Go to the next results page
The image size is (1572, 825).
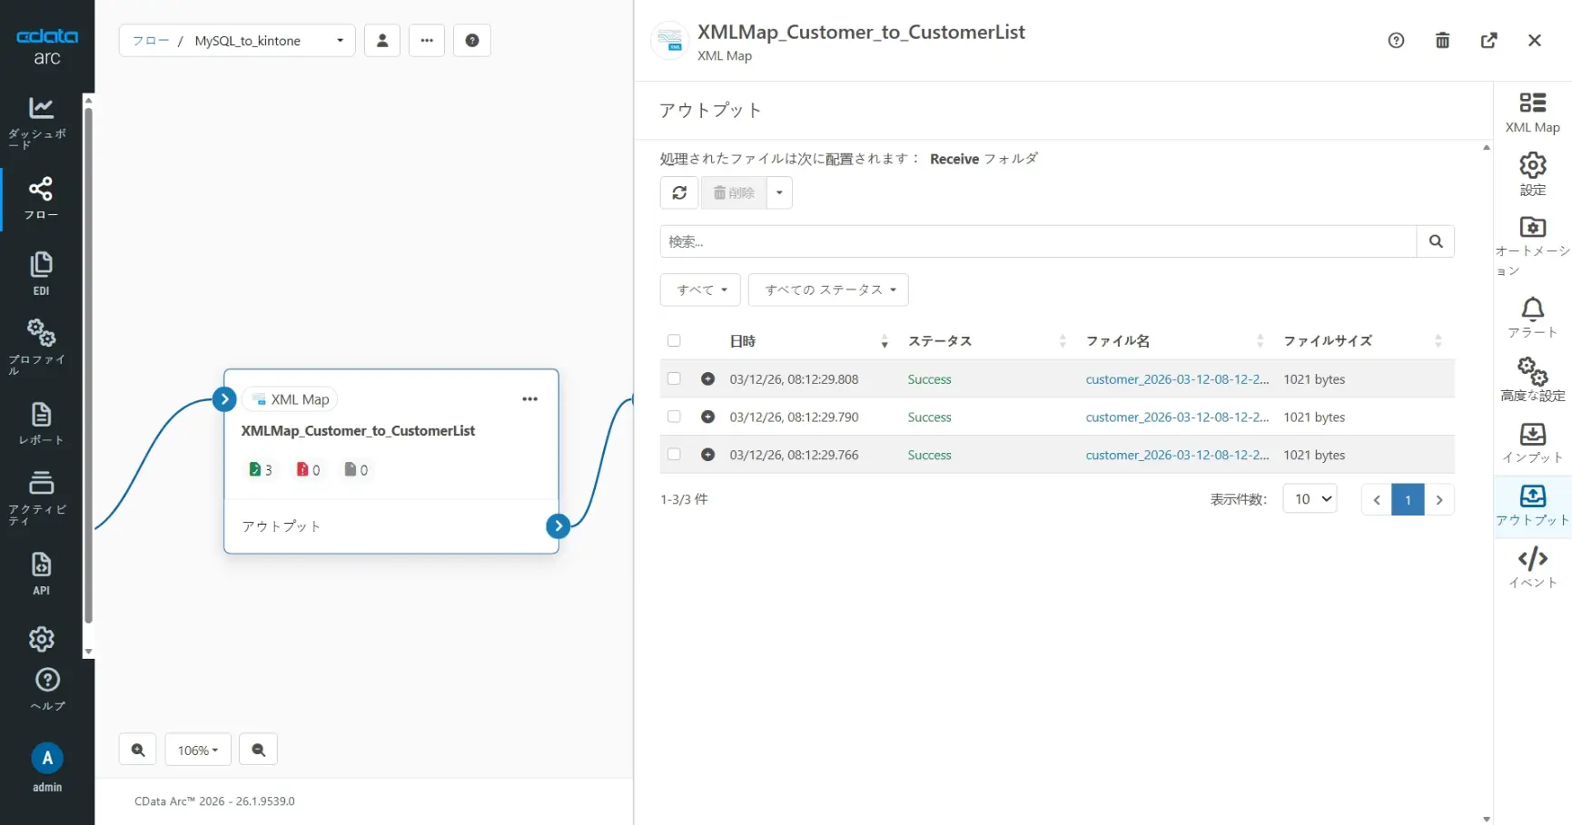coord(1439,499)
